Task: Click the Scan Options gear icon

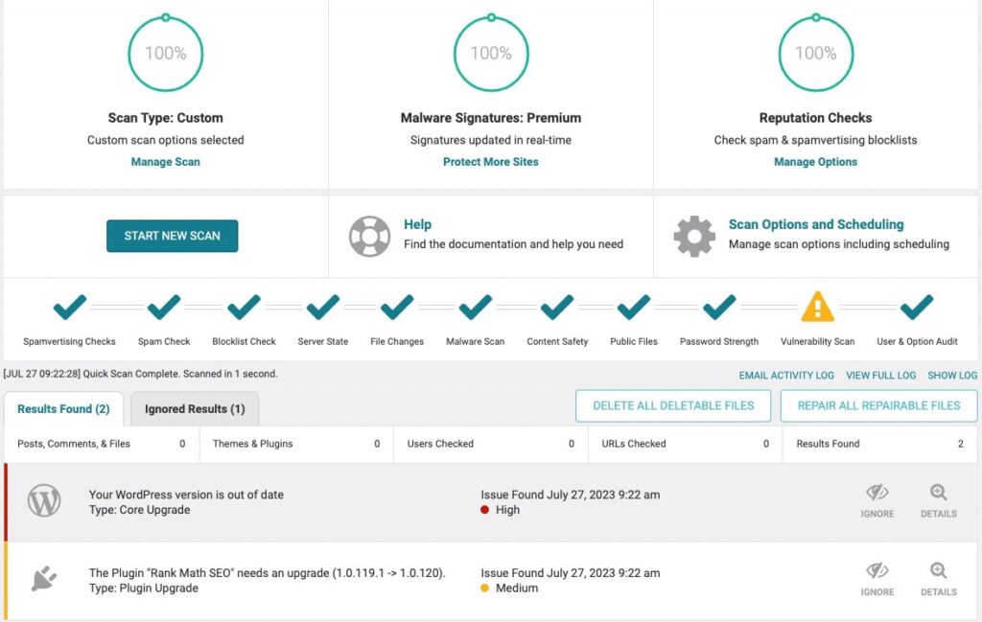Action: click(x=694, y=236)
